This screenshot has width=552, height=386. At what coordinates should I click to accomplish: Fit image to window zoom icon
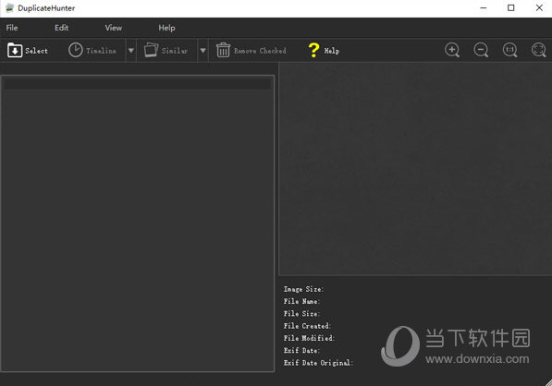[539, 50]
